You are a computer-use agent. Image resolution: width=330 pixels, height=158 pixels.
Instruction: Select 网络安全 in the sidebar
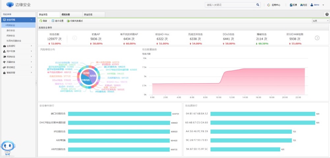(x=18, y=25)
